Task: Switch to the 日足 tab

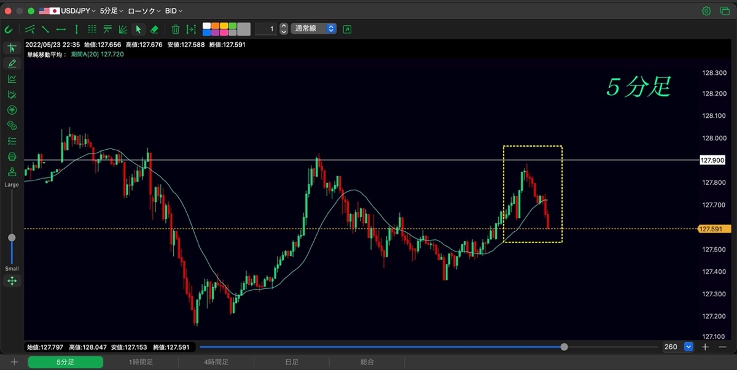Action: pos(292,362)
